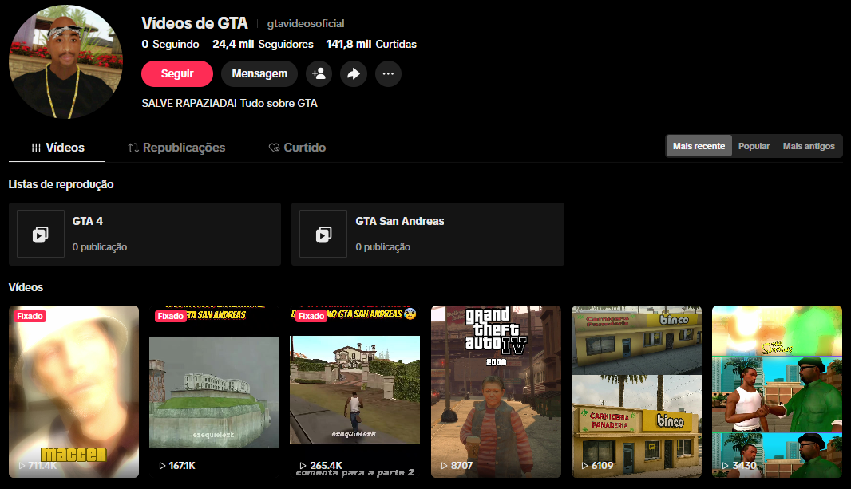Open Mensagem to message the profile
851x489 pixels.
coord(259,73)
